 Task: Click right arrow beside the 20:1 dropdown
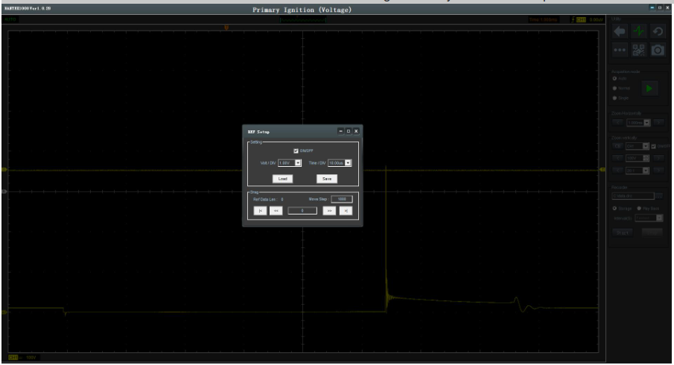(x=658, y=171)
